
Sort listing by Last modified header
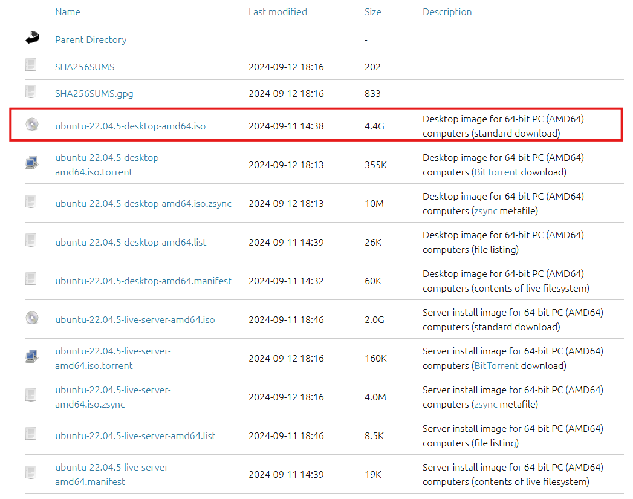278,12
